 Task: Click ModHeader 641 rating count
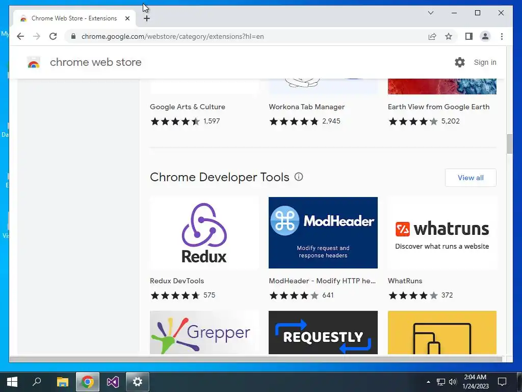click(x=328, y=295)
